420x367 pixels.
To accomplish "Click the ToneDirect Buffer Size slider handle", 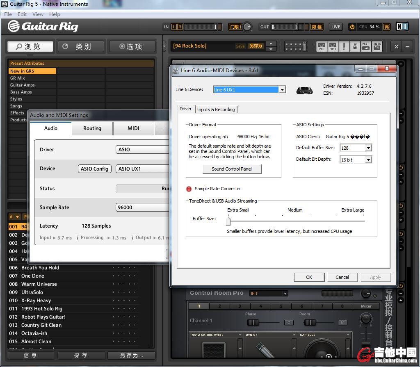I will (228, 221).
